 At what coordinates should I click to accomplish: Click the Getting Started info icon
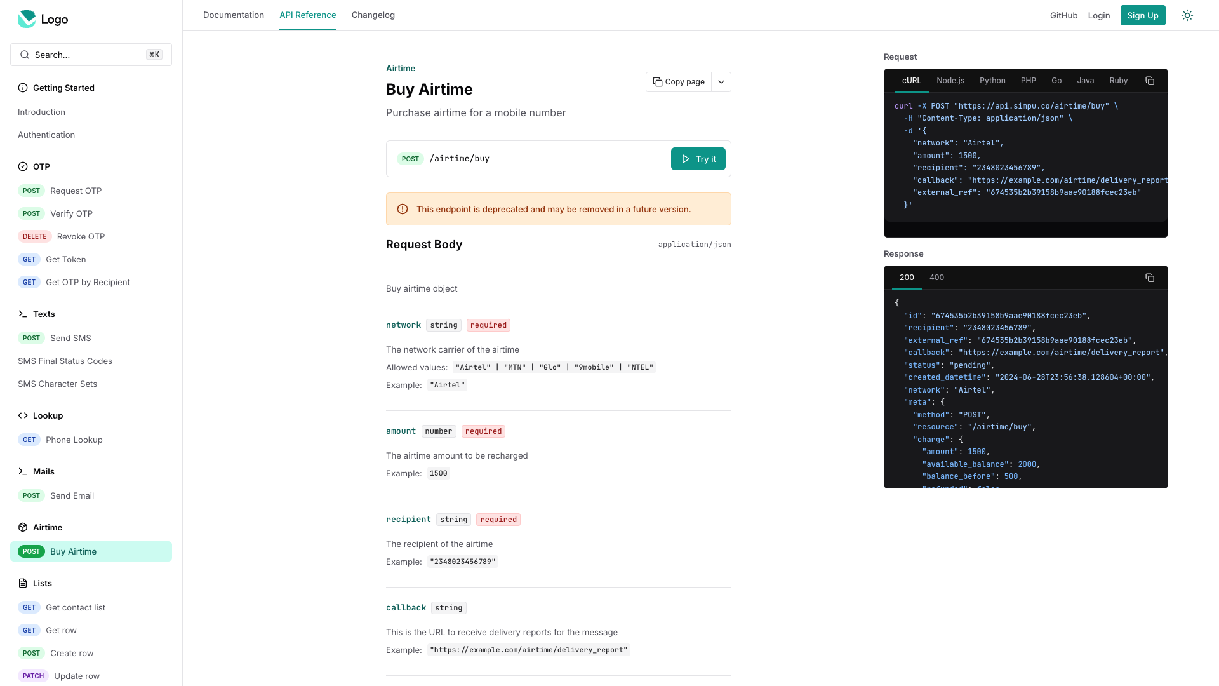(x=23, y=88)
